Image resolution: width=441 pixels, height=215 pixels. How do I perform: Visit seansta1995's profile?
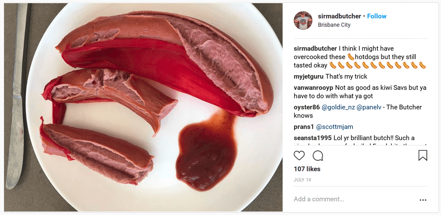312,138
